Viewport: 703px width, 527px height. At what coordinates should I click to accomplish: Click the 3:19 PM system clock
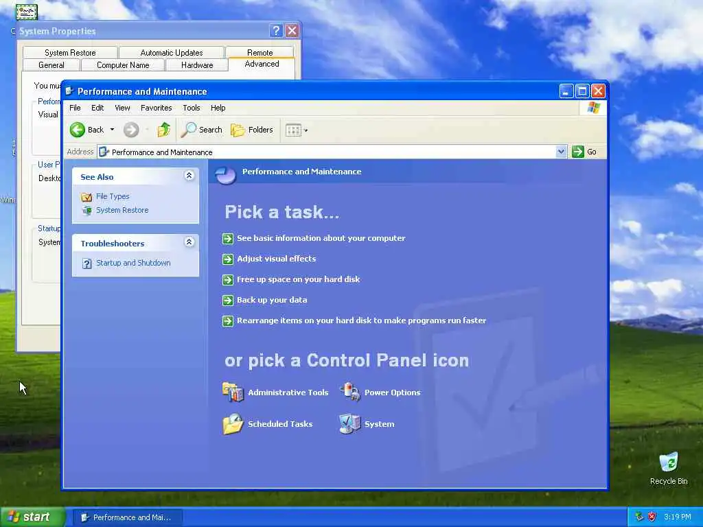[x=678, y=517]
